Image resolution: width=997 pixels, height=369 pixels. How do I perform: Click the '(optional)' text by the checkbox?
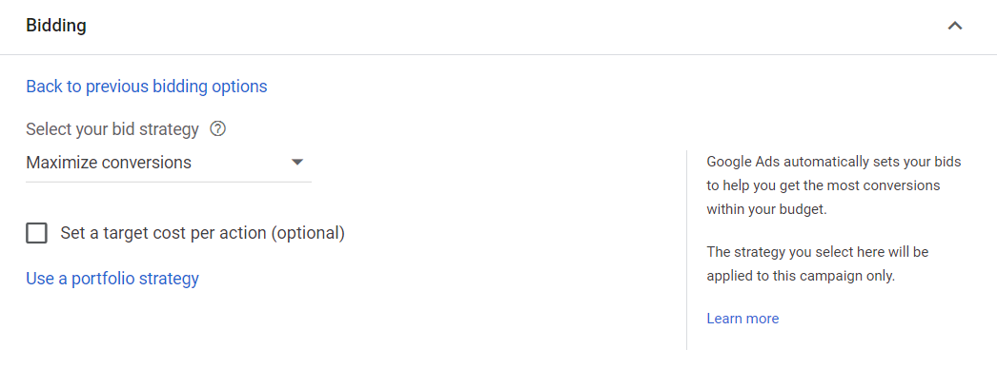(308, 233)
